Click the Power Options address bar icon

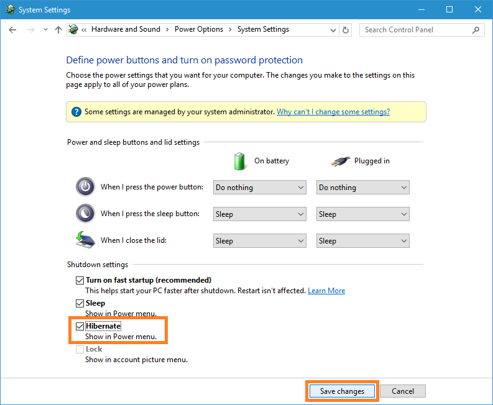click(73, 30)
